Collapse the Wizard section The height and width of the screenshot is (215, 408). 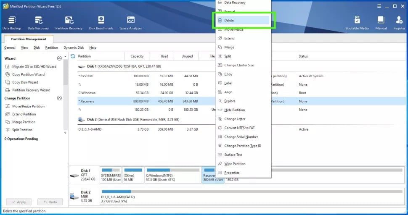click(x=59, y=58)
